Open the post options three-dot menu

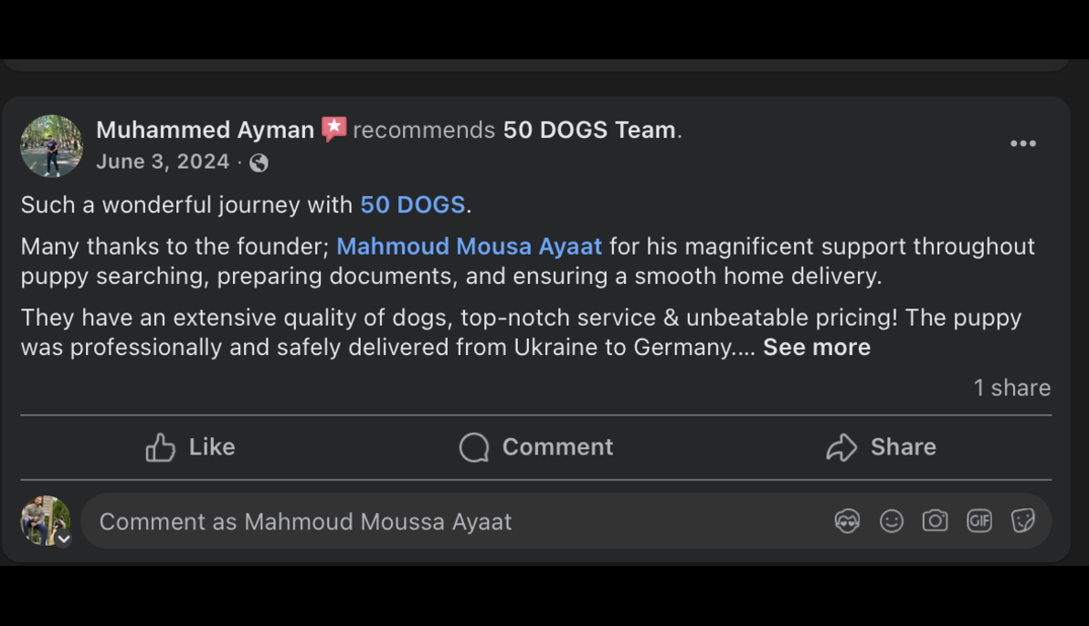1022,144
